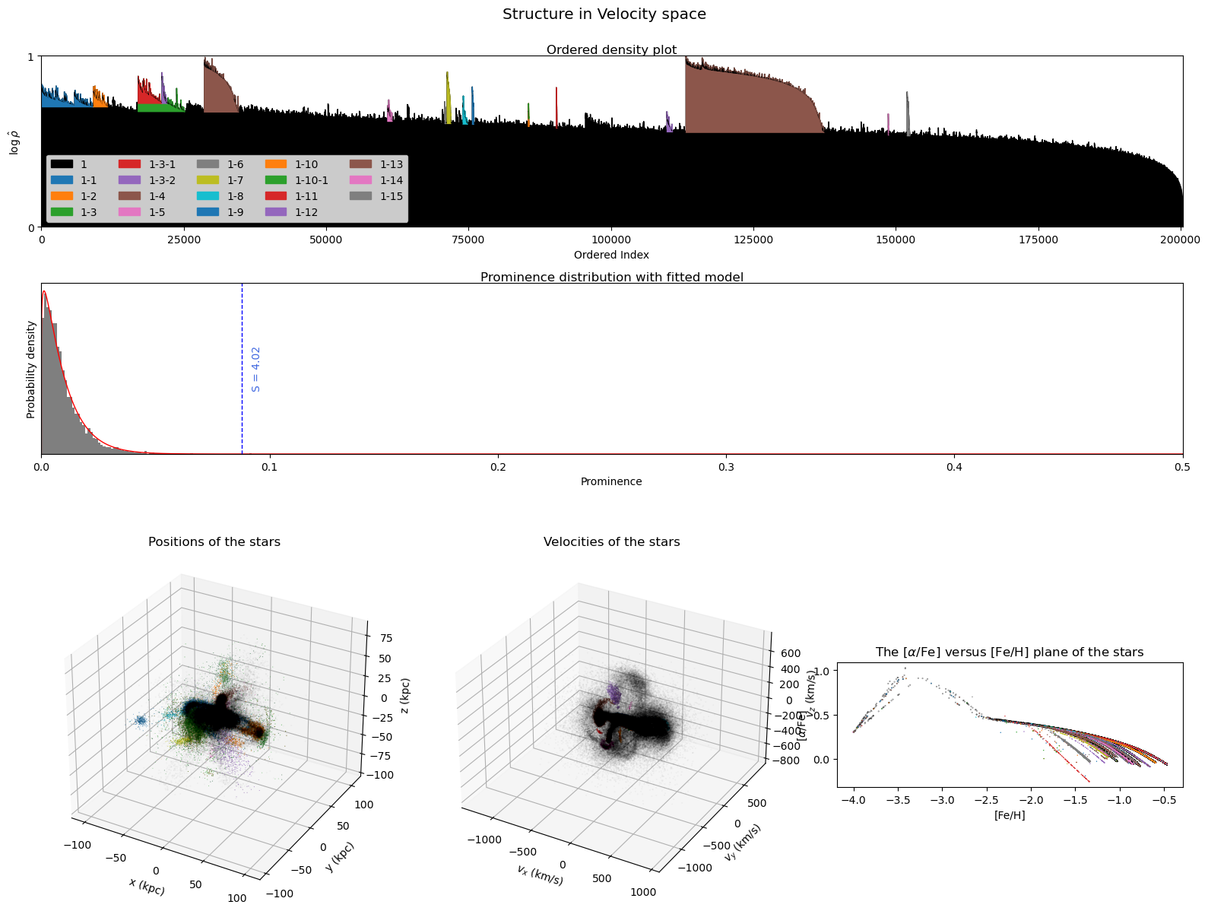This screenshot has height=911, width=1208.
Task: Select the 175000 tick label
Action: coord(1038,240)
